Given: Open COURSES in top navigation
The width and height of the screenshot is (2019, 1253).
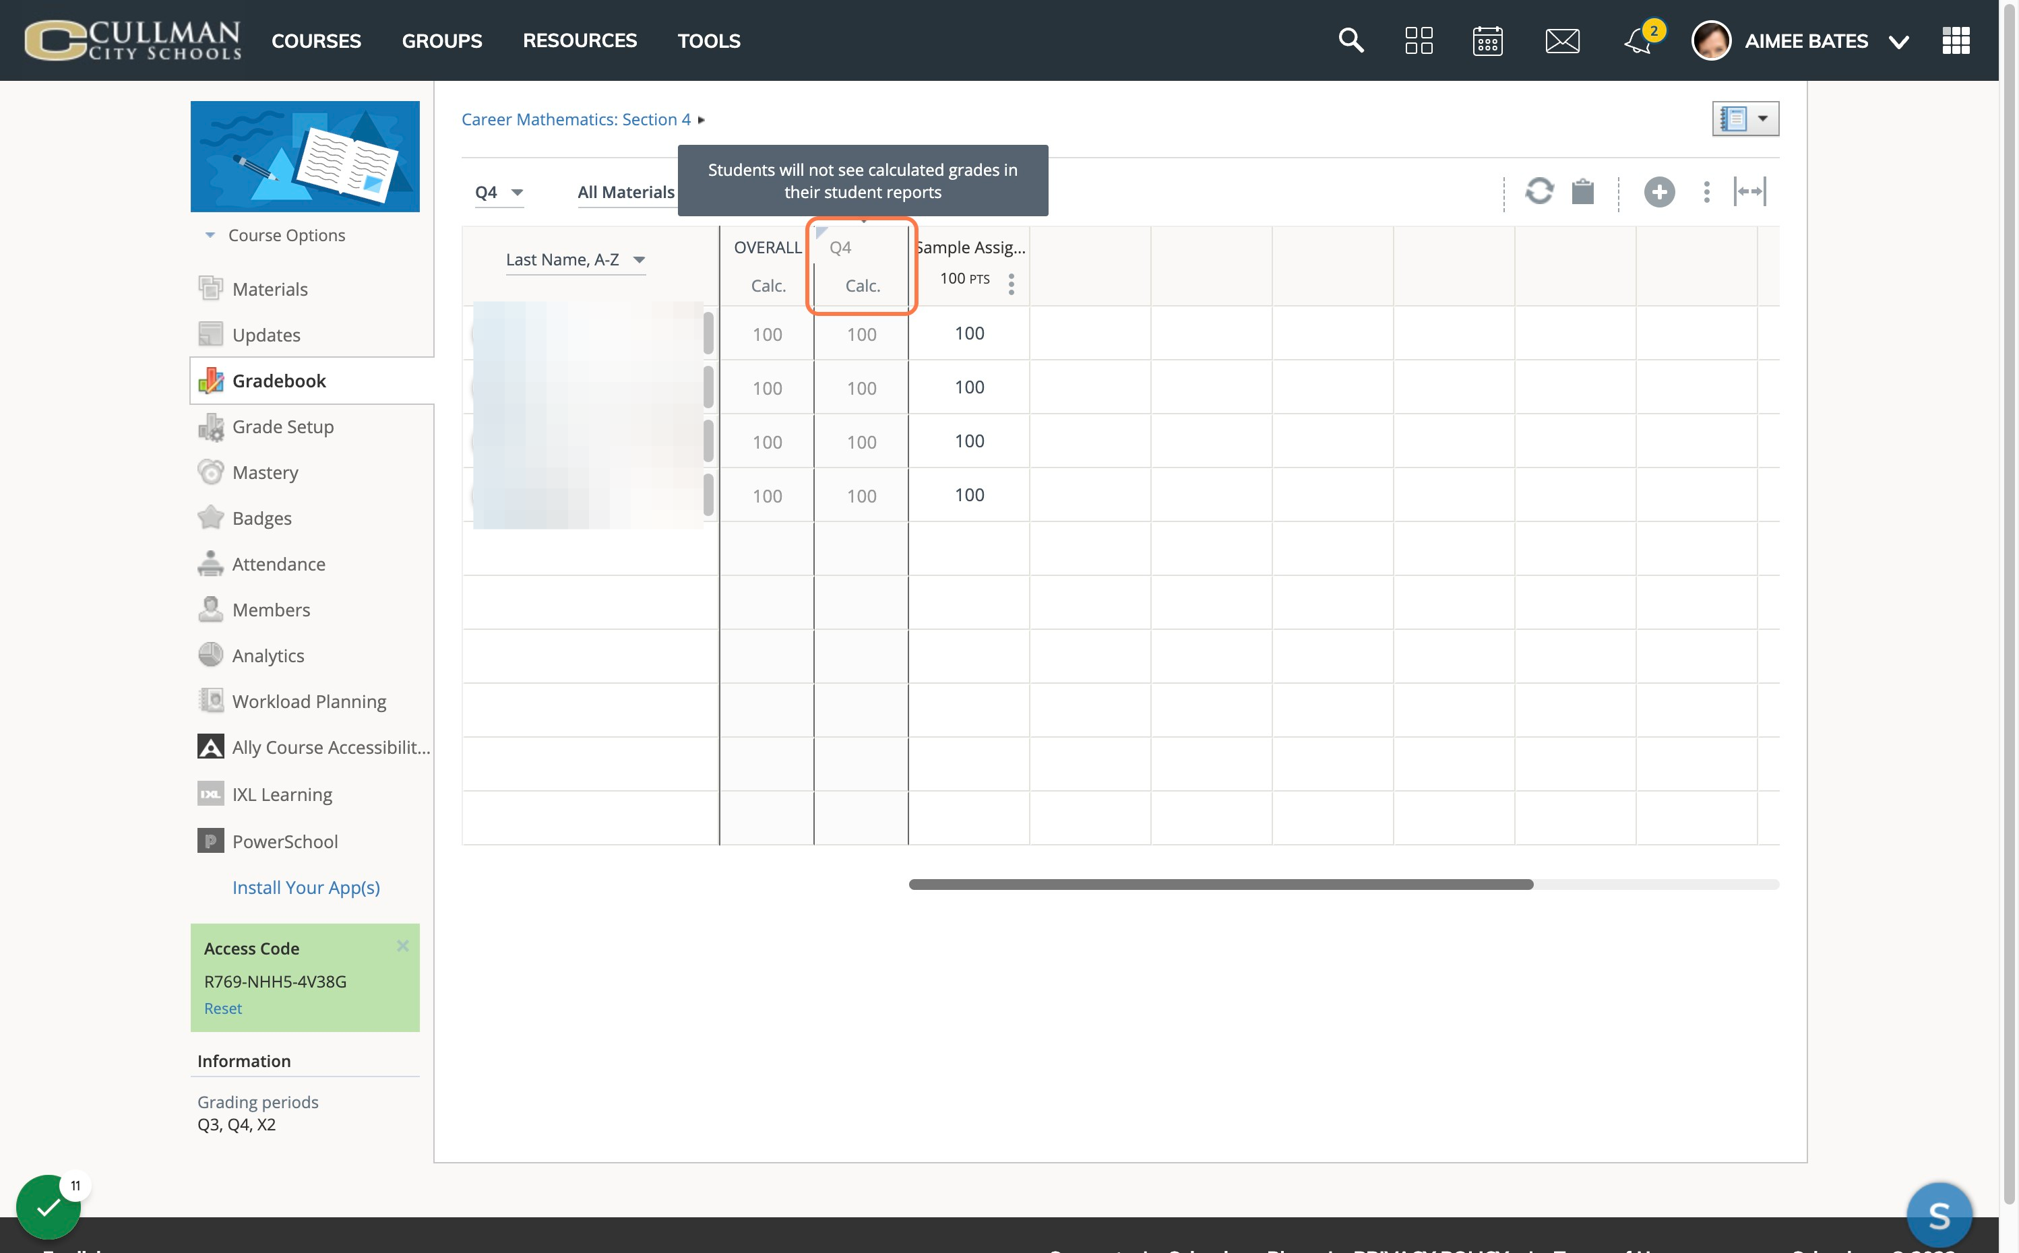Looking at the screenshot, I should [x=316, y=40].
